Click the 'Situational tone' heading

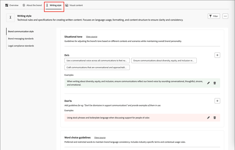pos(73,37)
